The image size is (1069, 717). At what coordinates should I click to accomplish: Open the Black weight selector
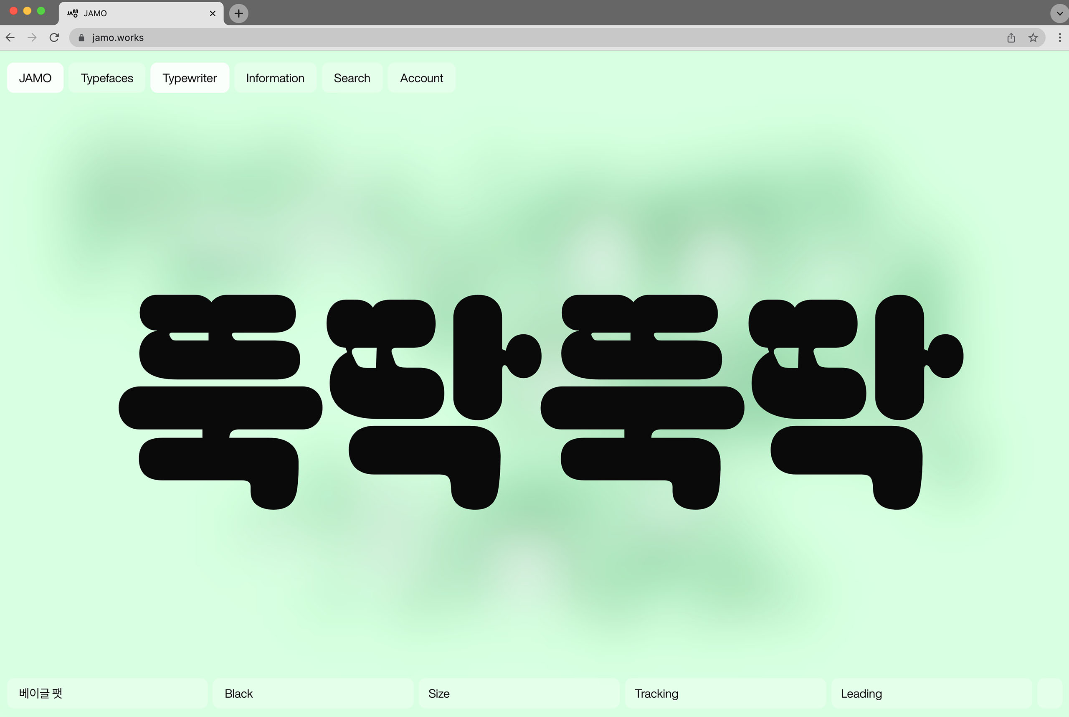313,693
